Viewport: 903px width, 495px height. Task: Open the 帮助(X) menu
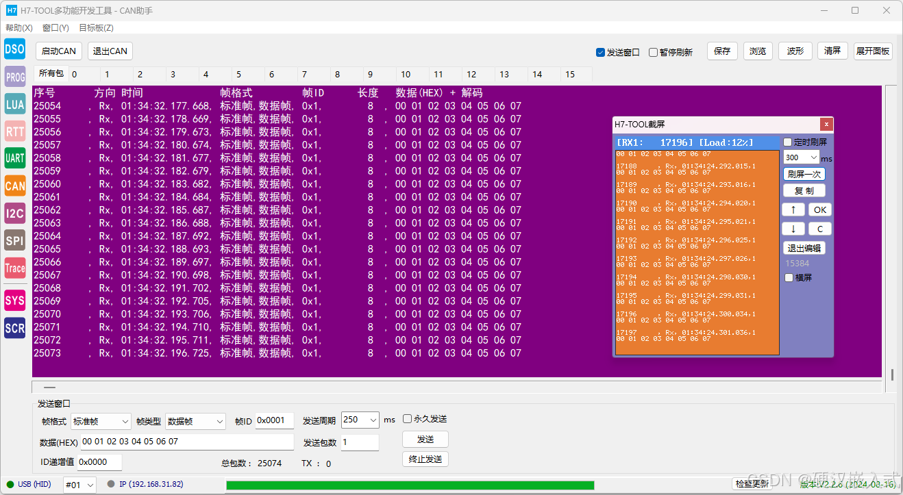[x=19, y=28]
